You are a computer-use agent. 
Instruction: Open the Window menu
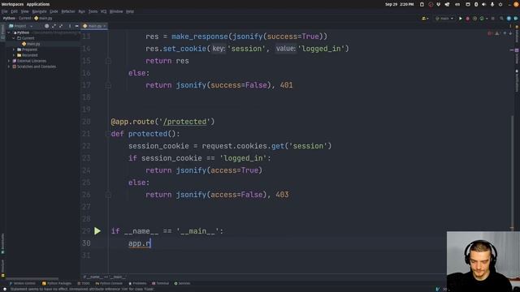click(116, 11)
